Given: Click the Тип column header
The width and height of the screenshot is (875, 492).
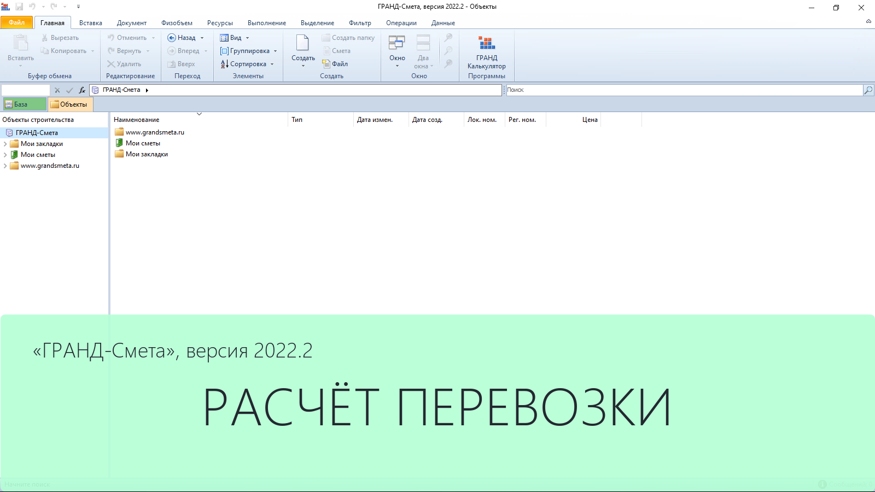Looking at the screenshot, I should 321,120.
